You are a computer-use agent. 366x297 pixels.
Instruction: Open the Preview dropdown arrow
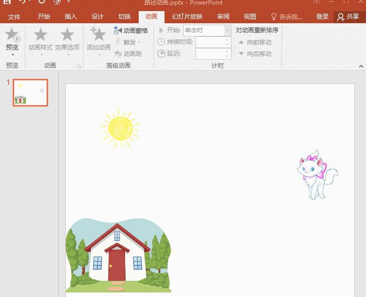click(x=13, y=55)
